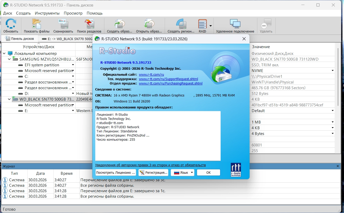Open the dropdown arrow on the E: row

(73, 111)
